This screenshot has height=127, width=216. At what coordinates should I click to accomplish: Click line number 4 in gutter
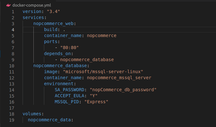coord(13,30)
